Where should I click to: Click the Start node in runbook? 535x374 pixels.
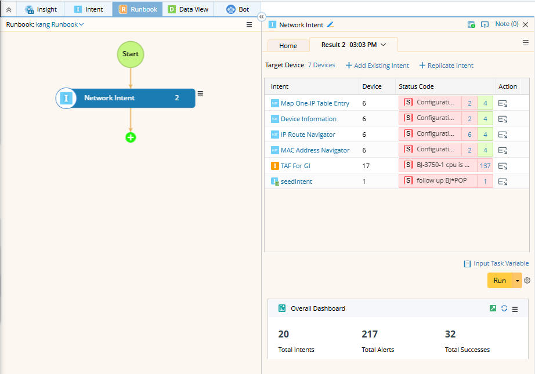[131, 54]
